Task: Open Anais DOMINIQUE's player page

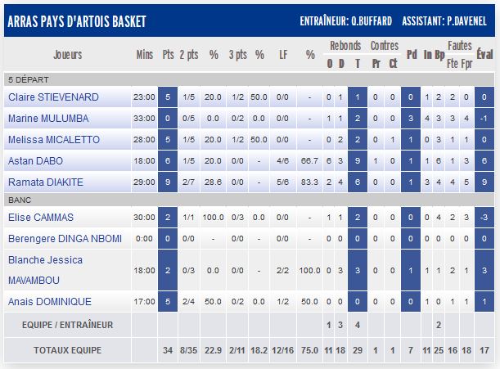Action: click(x=47, y=302)
